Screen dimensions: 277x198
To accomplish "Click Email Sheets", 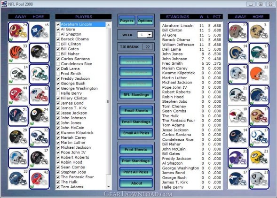I will (136, 111).
